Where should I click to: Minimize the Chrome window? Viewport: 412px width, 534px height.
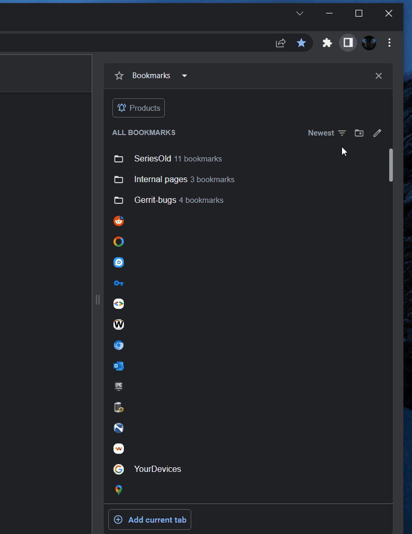(329, 13)
